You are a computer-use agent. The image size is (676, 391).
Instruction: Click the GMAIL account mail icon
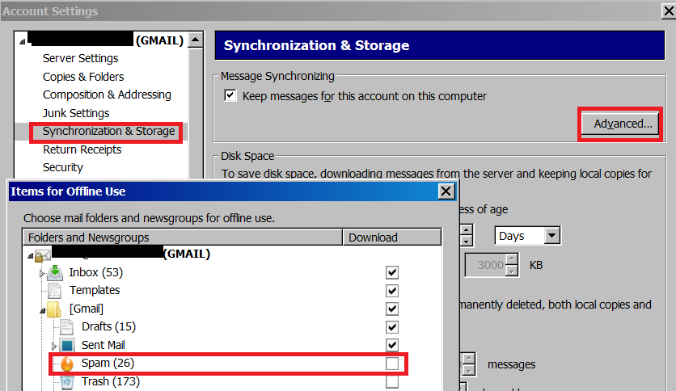pyautogui.click(x=42, y=255)
